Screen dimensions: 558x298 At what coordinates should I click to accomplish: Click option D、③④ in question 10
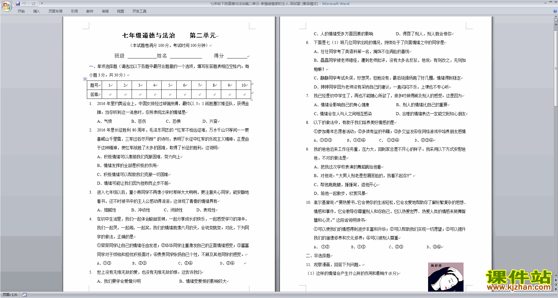pyautogui.click(x=434, y=247)
